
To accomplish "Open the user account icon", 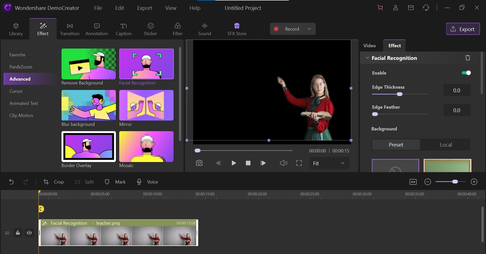I will coord(396,8).
